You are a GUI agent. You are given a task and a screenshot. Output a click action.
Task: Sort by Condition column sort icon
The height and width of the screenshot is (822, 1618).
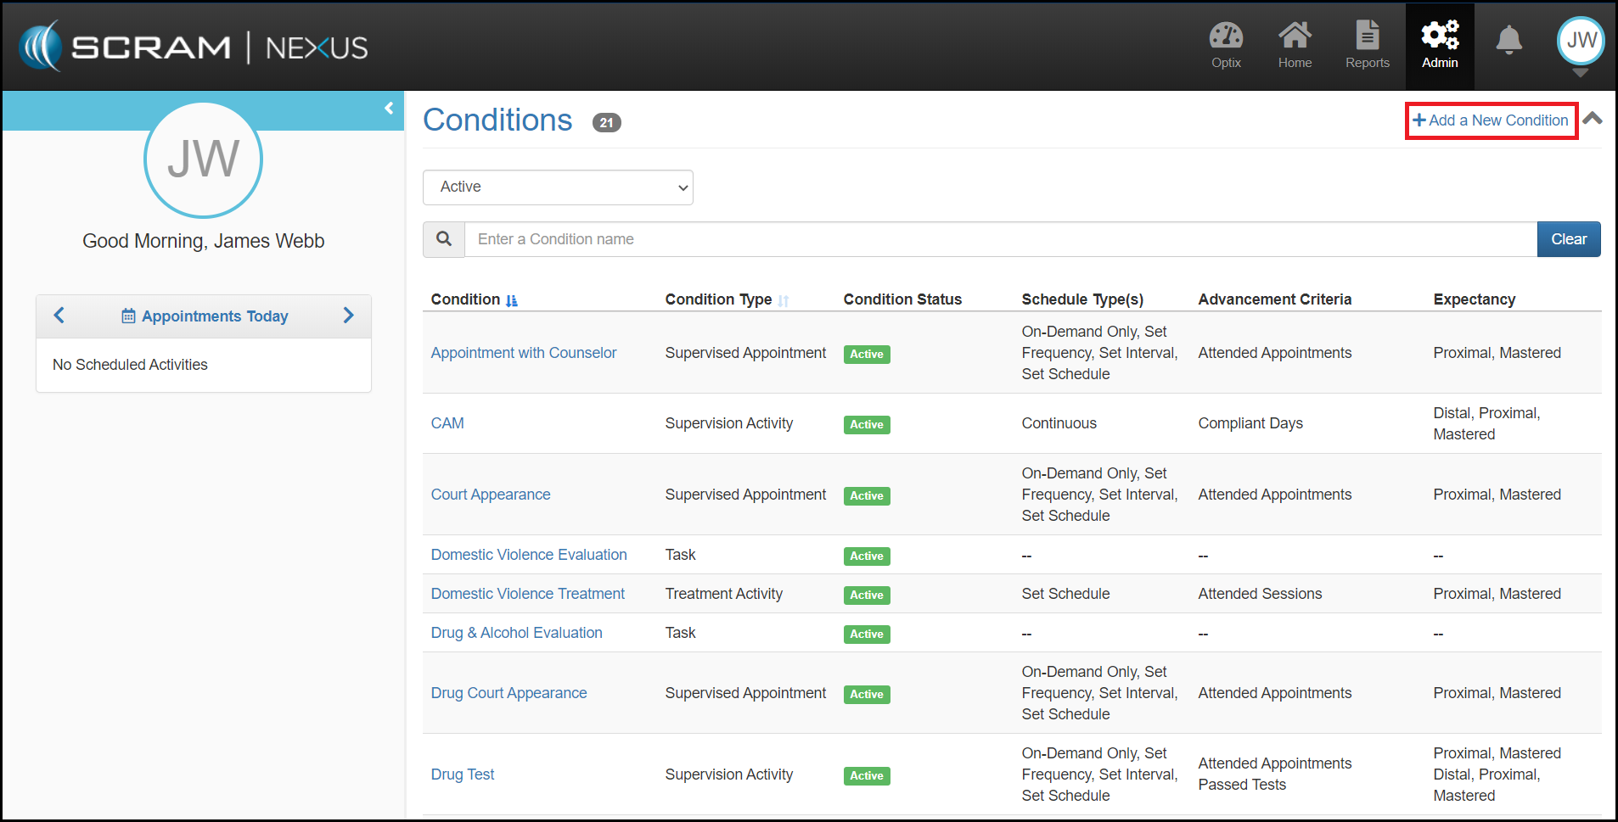512,300
